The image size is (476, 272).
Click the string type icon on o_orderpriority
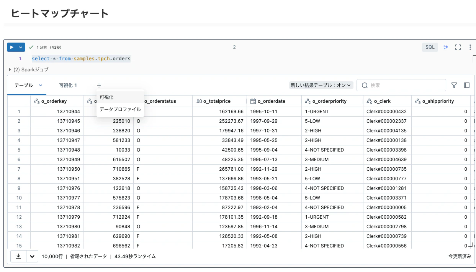pyautogui.click(x=308, y=101)
